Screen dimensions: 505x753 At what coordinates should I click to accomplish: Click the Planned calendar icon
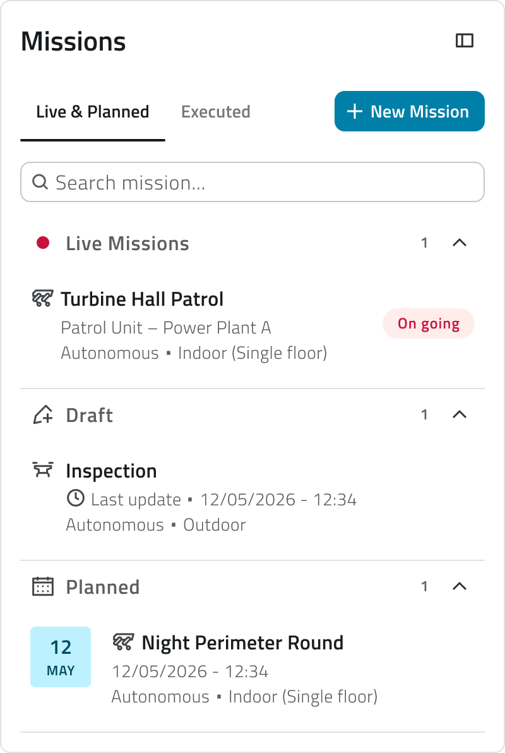point(43,586)
